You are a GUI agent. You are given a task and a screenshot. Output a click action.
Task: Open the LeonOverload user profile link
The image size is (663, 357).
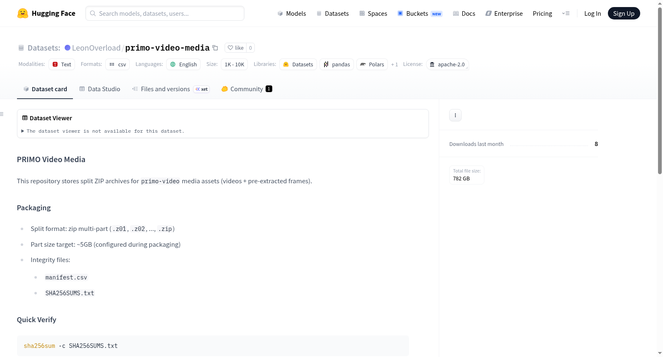pos(96,48)
